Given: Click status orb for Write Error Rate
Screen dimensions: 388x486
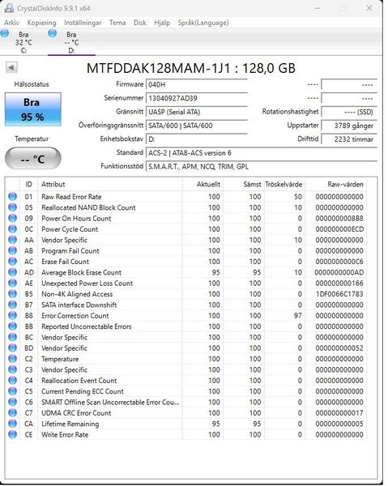Looking at the screenshot, I should click(x=12, y=434).
